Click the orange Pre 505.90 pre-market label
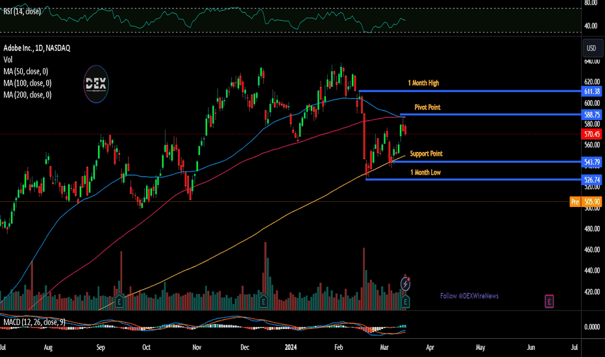Image resolution: width=605 pixels, height=357 pixels. pos(586,202)
